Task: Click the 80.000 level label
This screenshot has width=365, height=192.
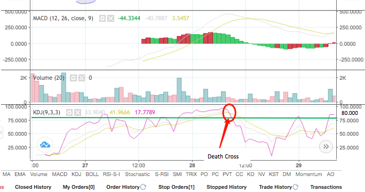Action: pyautogui.click(x=350, y=113)
